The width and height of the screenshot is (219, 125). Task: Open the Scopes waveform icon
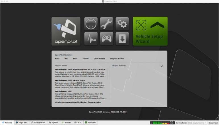[91, 39]
